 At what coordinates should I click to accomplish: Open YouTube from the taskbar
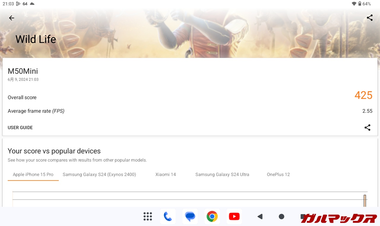[234, 217]
